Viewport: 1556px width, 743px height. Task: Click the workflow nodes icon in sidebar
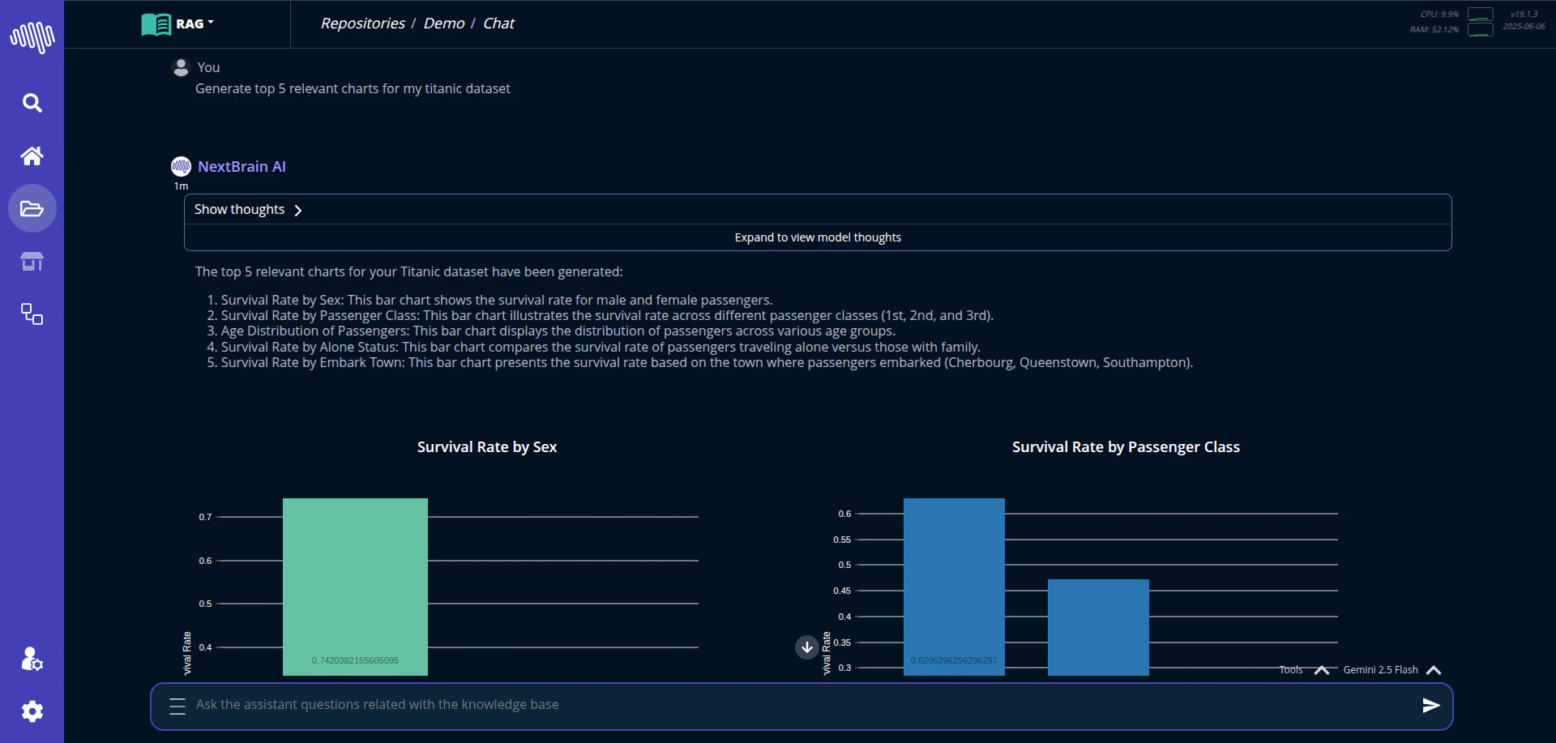pos(32,314)
